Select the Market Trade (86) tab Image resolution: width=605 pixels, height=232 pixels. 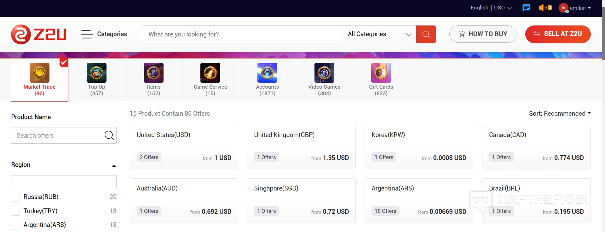39,80
